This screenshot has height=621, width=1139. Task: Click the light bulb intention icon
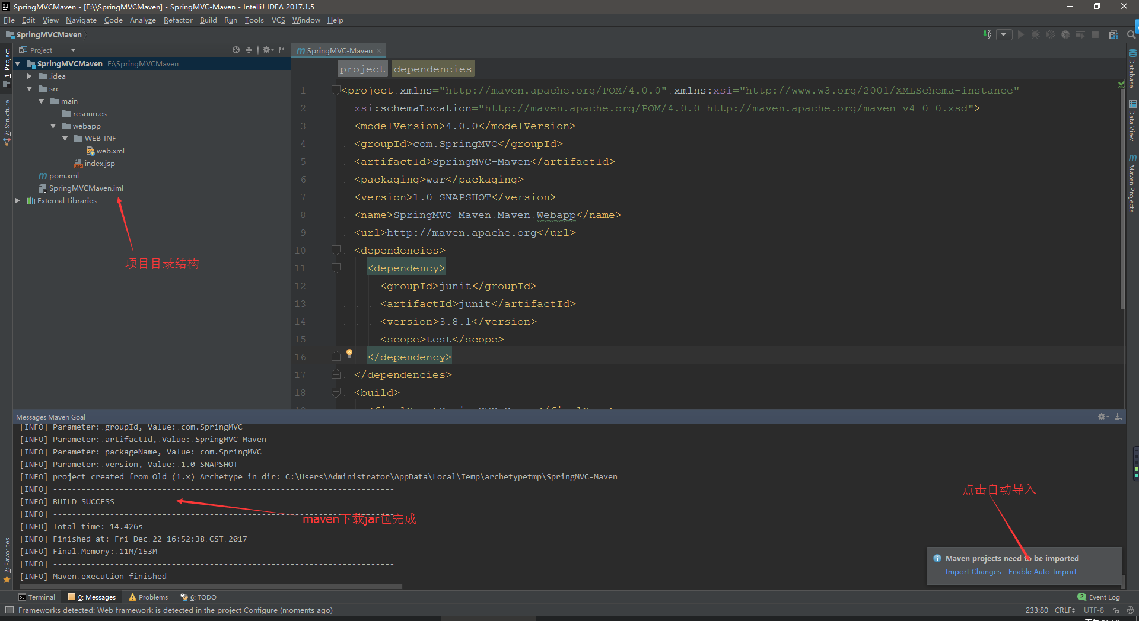349,354
